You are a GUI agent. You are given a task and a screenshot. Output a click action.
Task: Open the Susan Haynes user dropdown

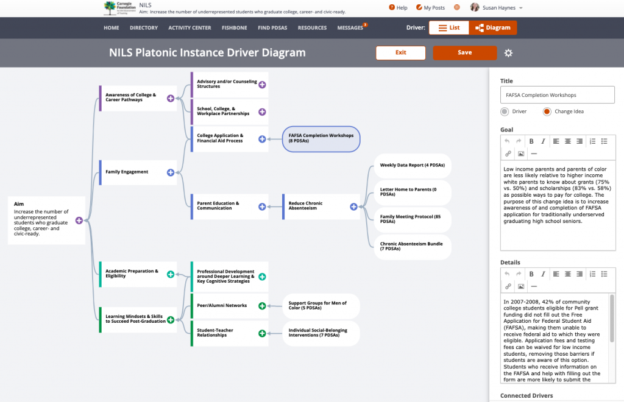click(496, 7)
